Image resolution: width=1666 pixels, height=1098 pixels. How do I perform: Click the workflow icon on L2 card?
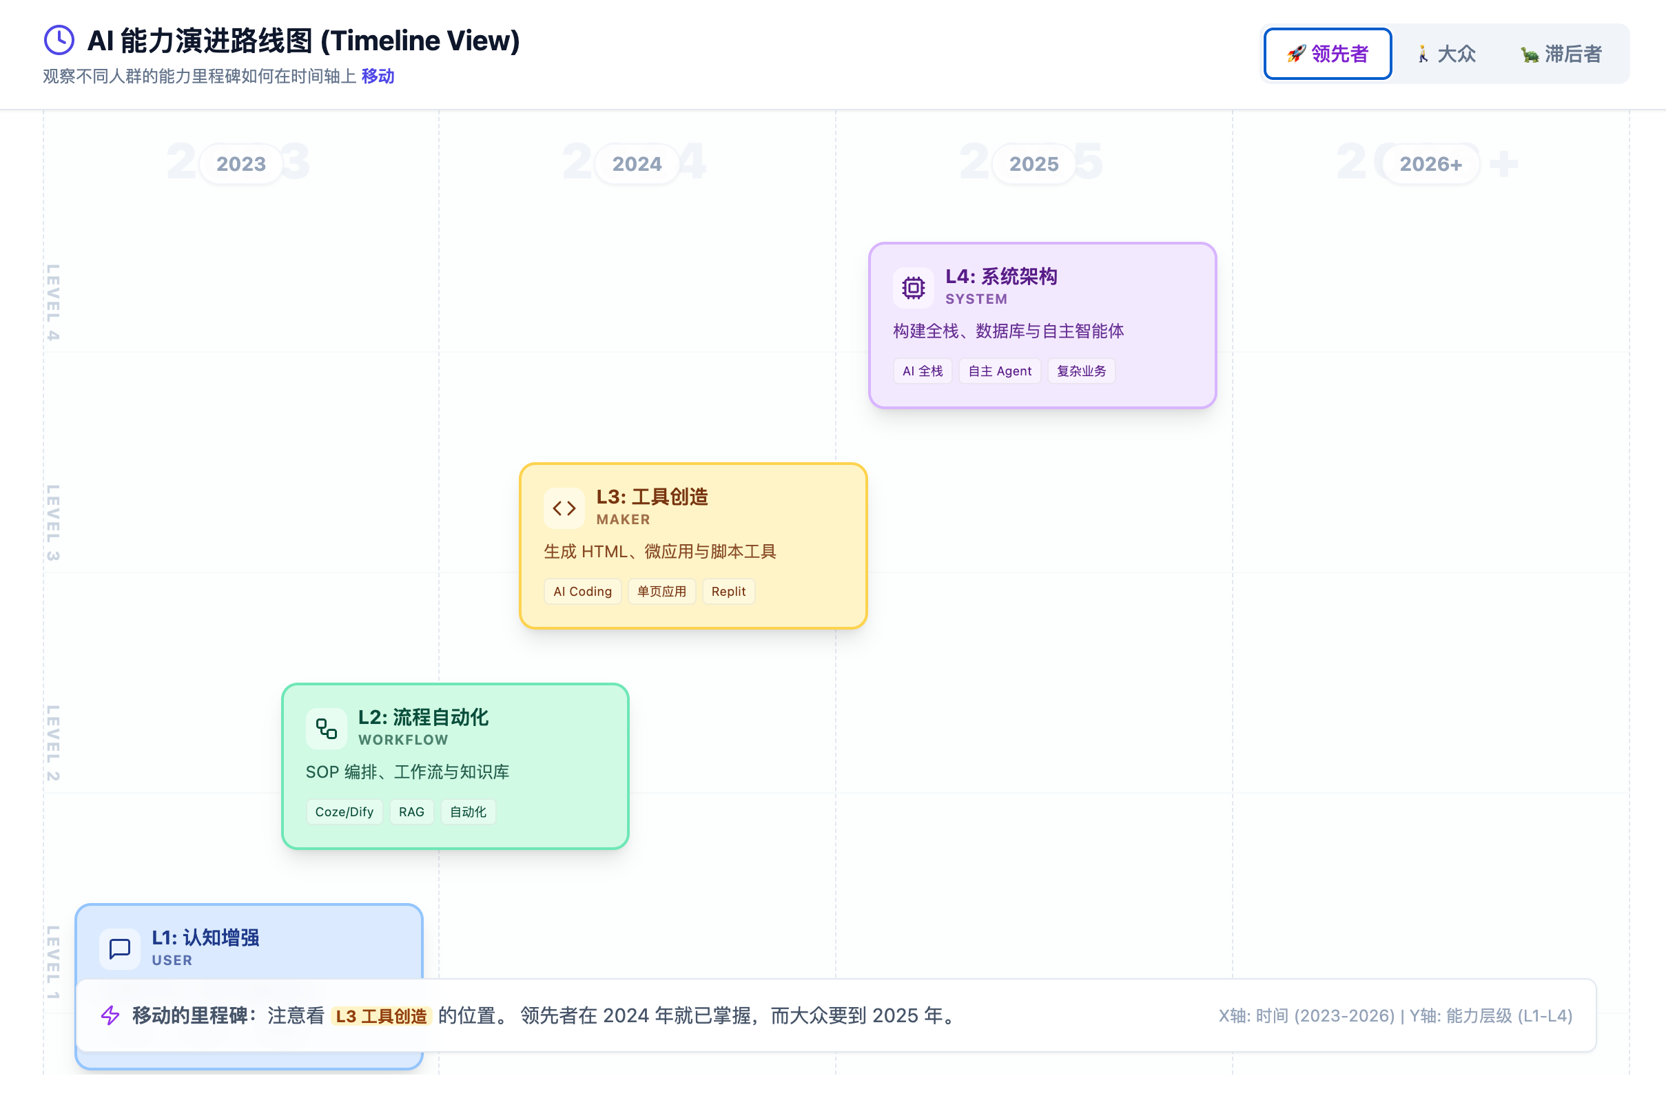click(327, 729)
